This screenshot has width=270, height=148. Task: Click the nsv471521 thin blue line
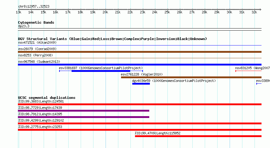tap(140, 45)
